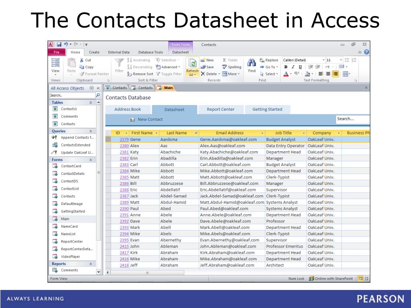Click Delete in the Records group
This screenshot has width=411, height=308.
pyautogui.click(x=210, y=74)
